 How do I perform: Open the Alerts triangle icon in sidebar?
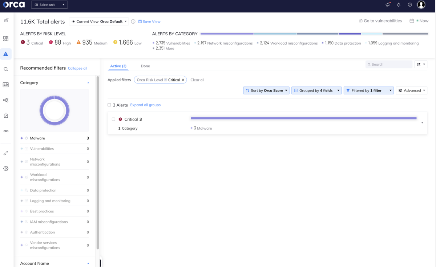(x=6, y=54)
